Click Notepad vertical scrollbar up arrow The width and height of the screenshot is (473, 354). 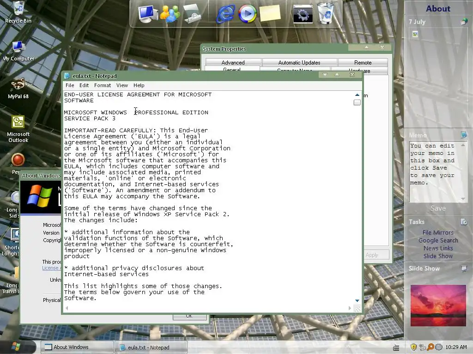[357, 95]
